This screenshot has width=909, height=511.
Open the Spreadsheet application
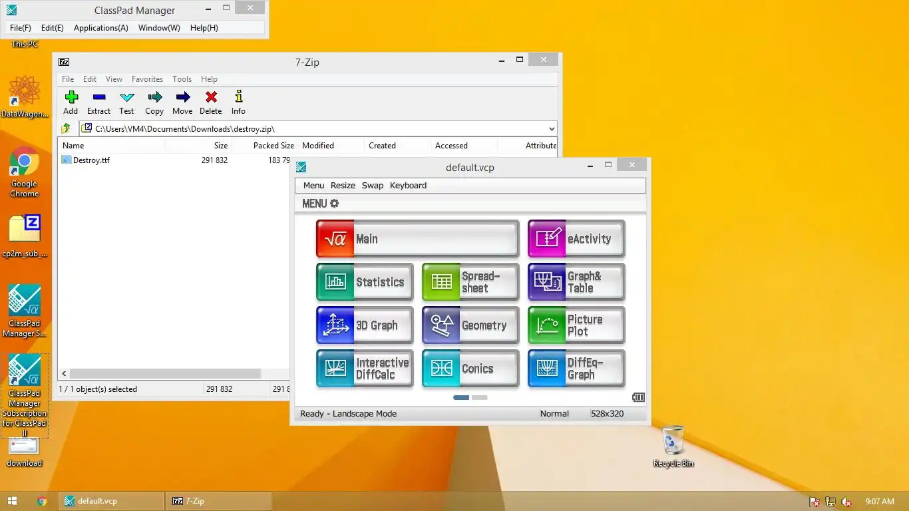click(x=470, y=282)
